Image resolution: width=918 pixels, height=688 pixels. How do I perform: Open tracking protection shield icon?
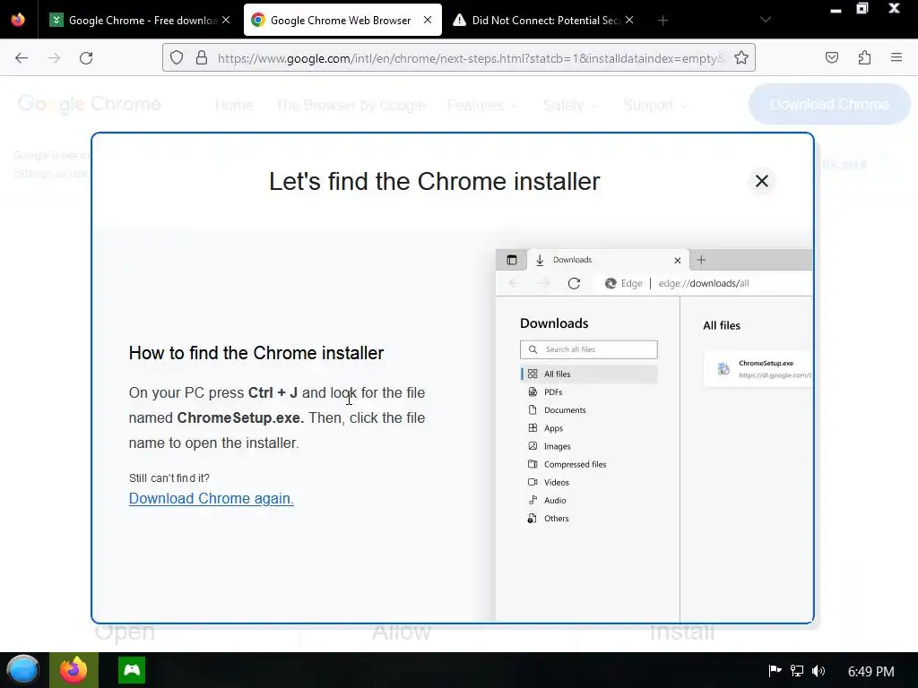click(x=177, y=57)
